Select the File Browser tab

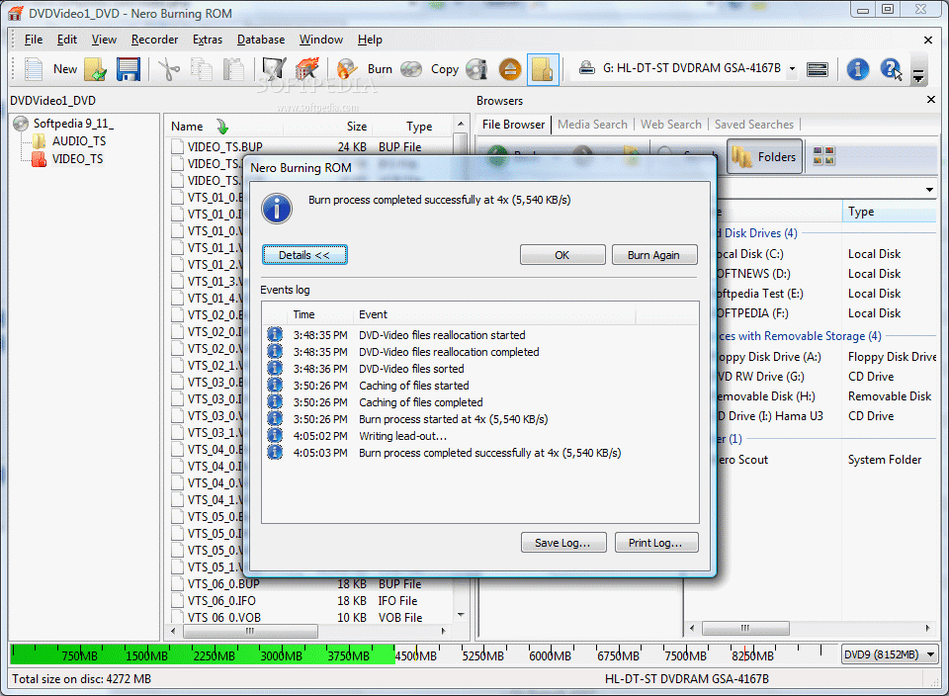[513, 124]
